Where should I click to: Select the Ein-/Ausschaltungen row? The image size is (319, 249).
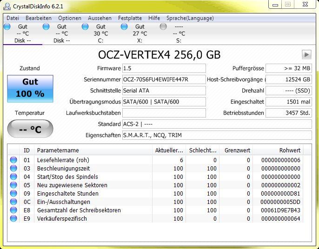click(155, 202)
